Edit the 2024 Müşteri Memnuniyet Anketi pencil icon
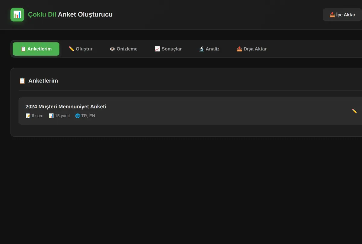The height and width of the screenshot is (244, 362). point(354,111)
